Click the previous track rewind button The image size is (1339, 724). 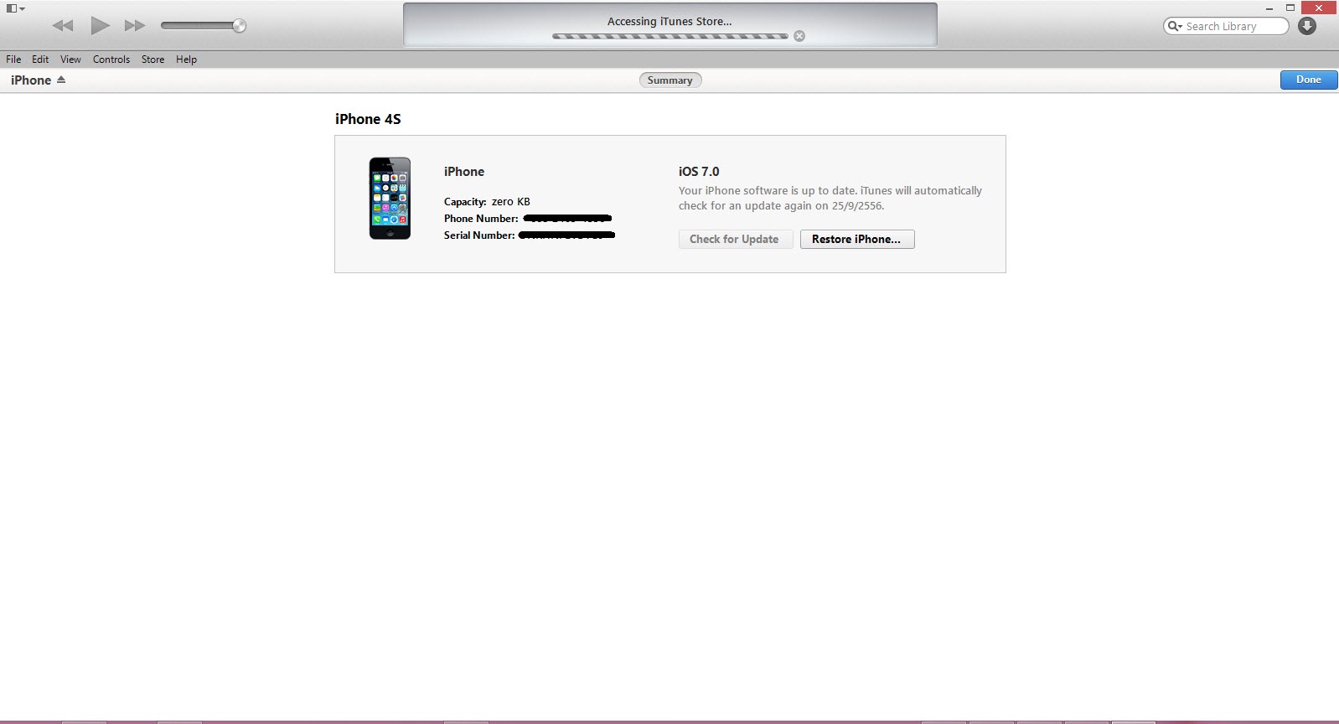pyautogui.click(x=63, y=26)
